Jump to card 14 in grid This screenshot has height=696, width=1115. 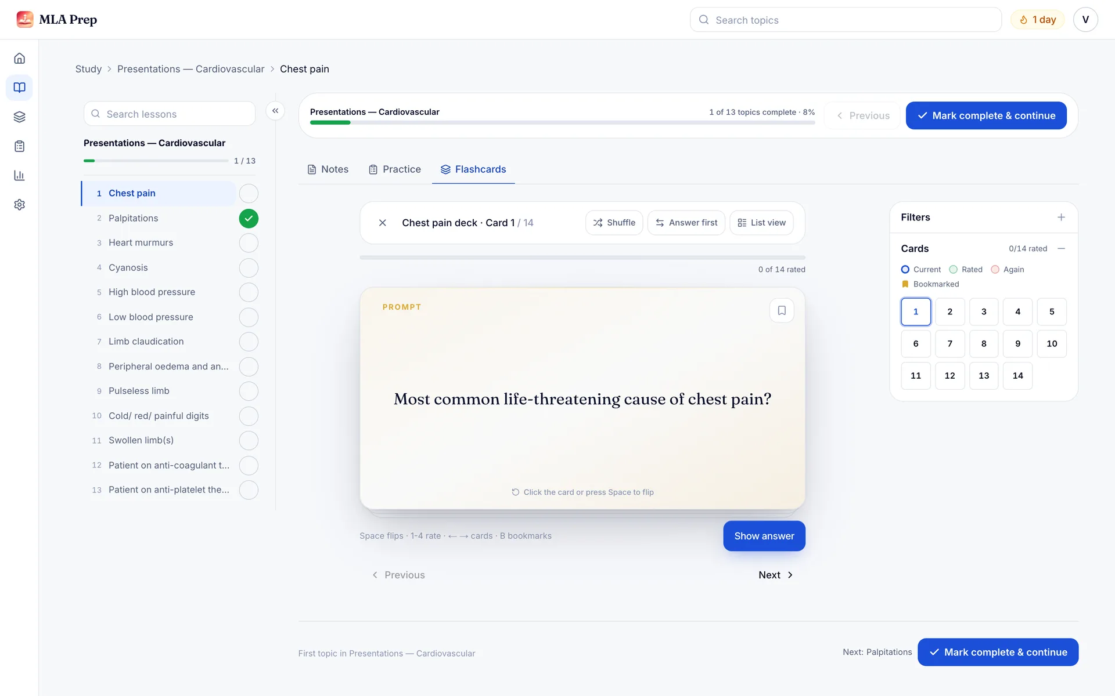coord(1018,376)
